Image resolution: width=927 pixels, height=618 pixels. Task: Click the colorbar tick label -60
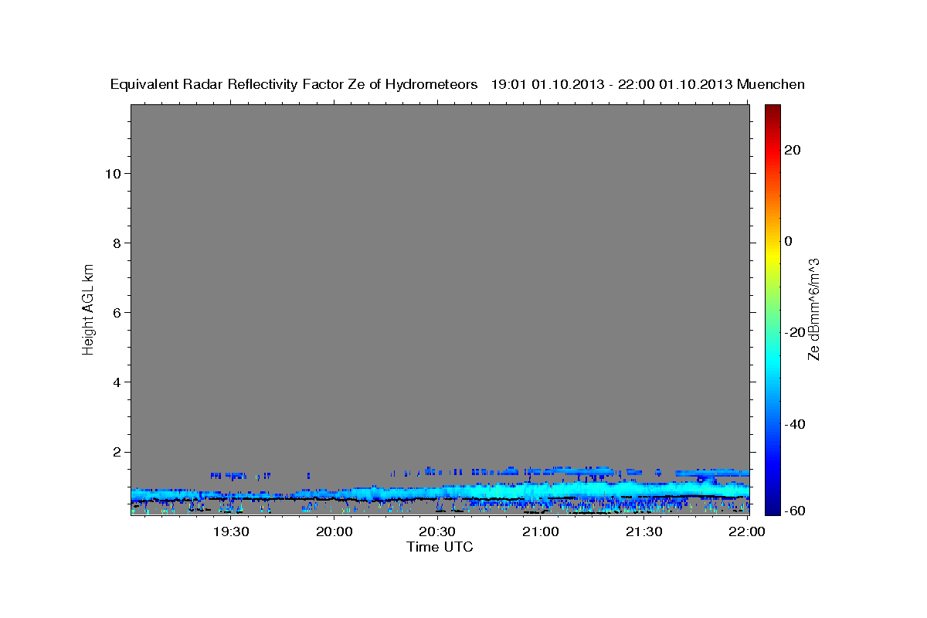pyautogui.click(x=796, y=511)
